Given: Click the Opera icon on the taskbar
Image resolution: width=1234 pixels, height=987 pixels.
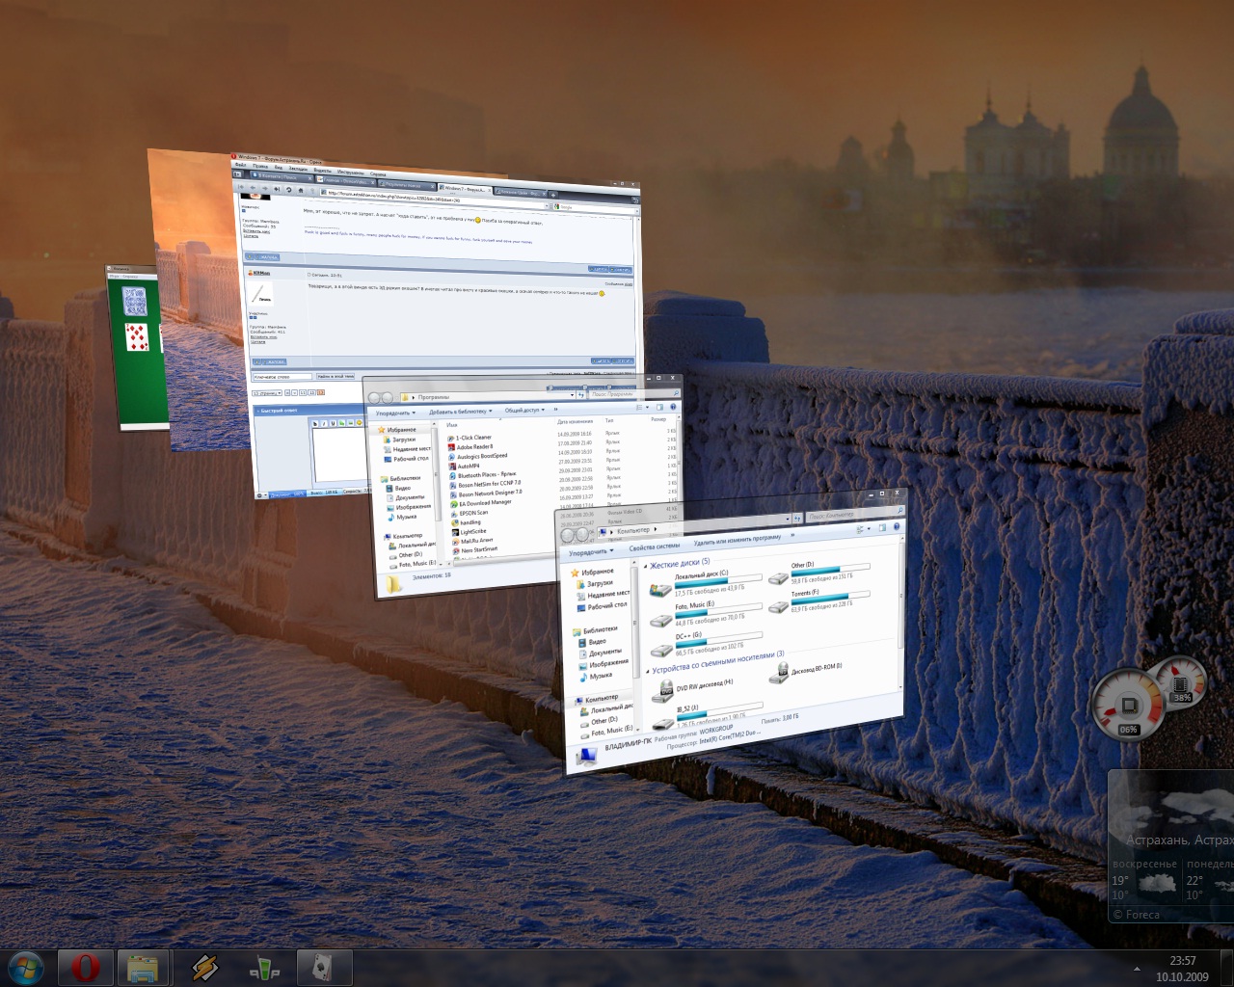Looking at the screenshot, I should tap(85, 968).
